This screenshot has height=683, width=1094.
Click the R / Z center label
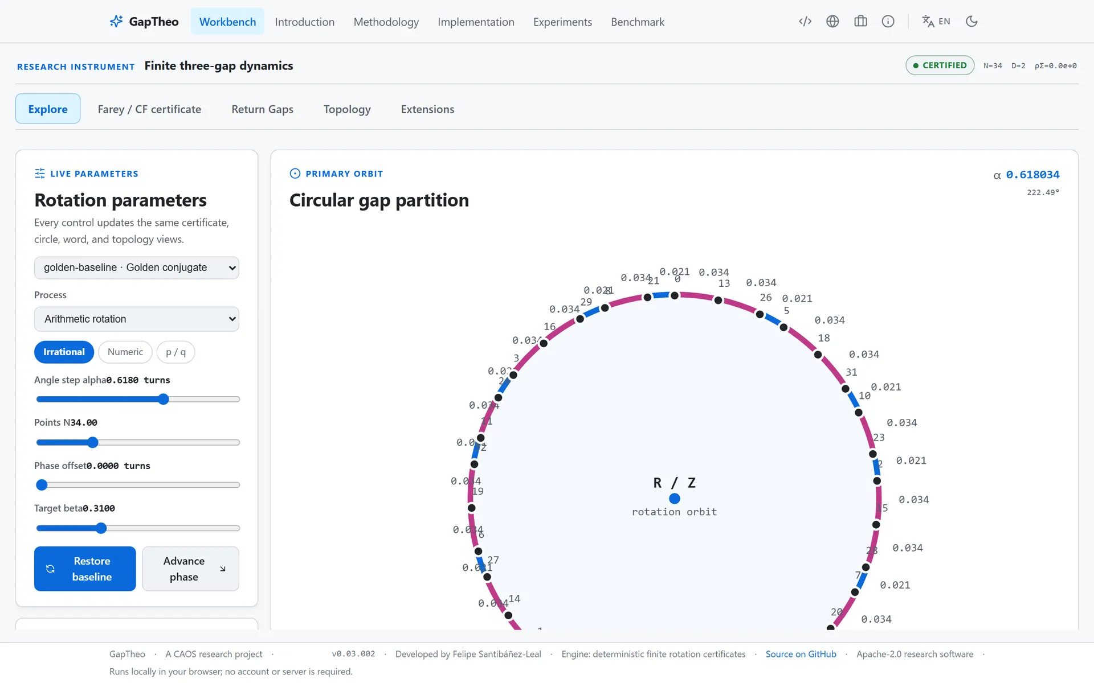[675, 483]
